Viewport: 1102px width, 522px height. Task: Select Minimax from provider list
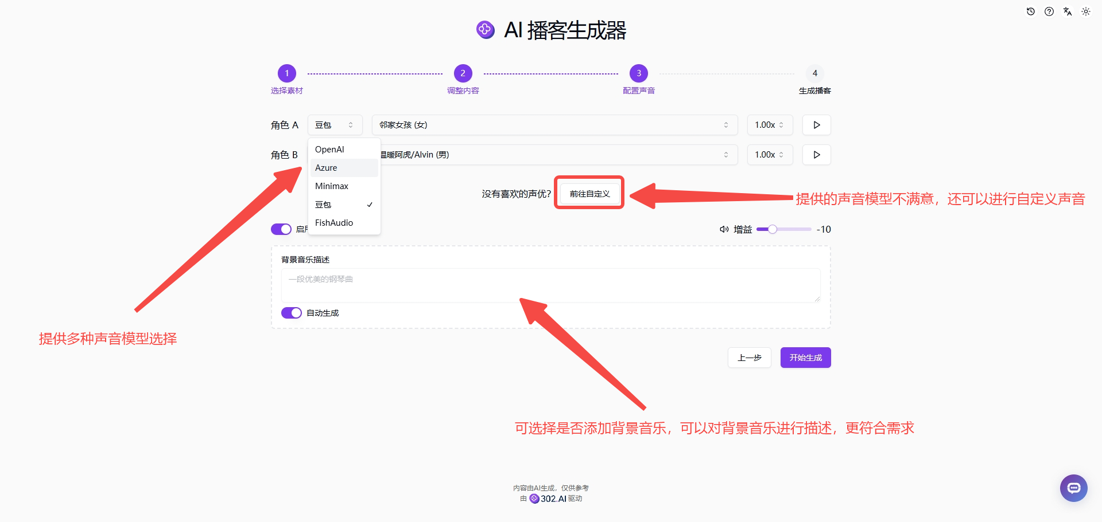344,186
